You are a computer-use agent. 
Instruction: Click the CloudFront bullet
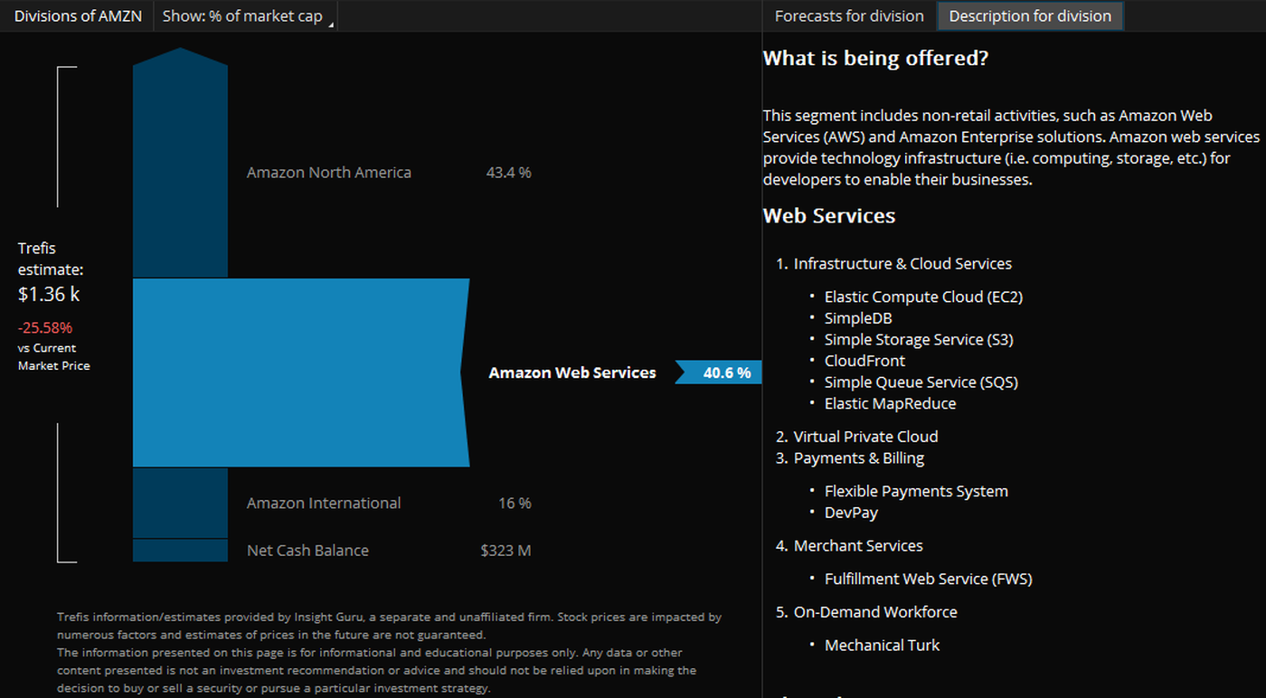864,361
